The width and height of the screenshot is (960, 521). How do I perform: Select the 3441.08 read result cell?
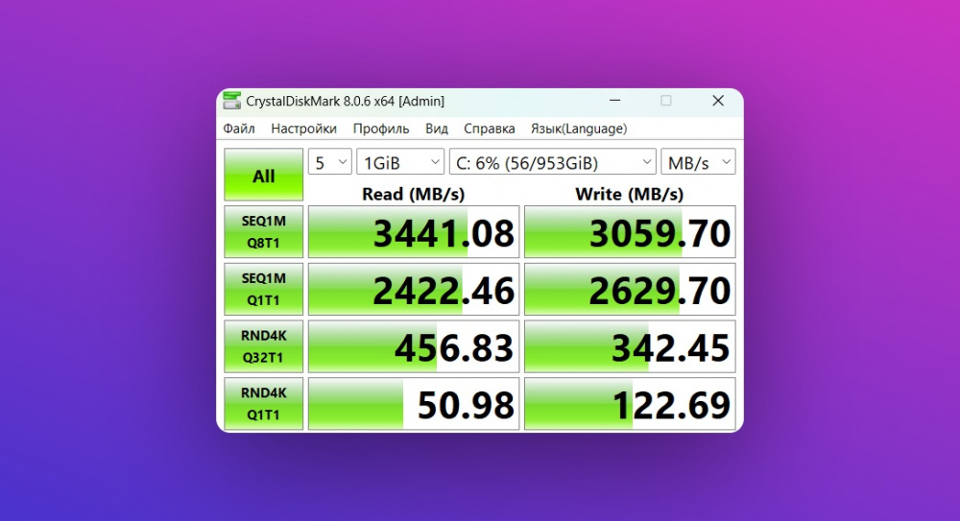tap(414, 231)
